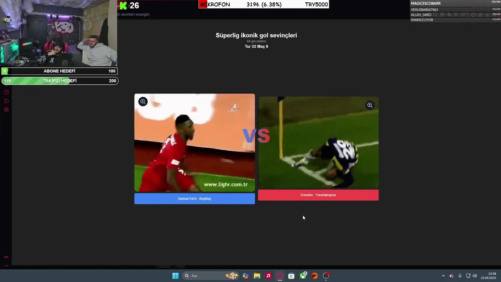Click the download icon in overlay row

pos(487,14)
